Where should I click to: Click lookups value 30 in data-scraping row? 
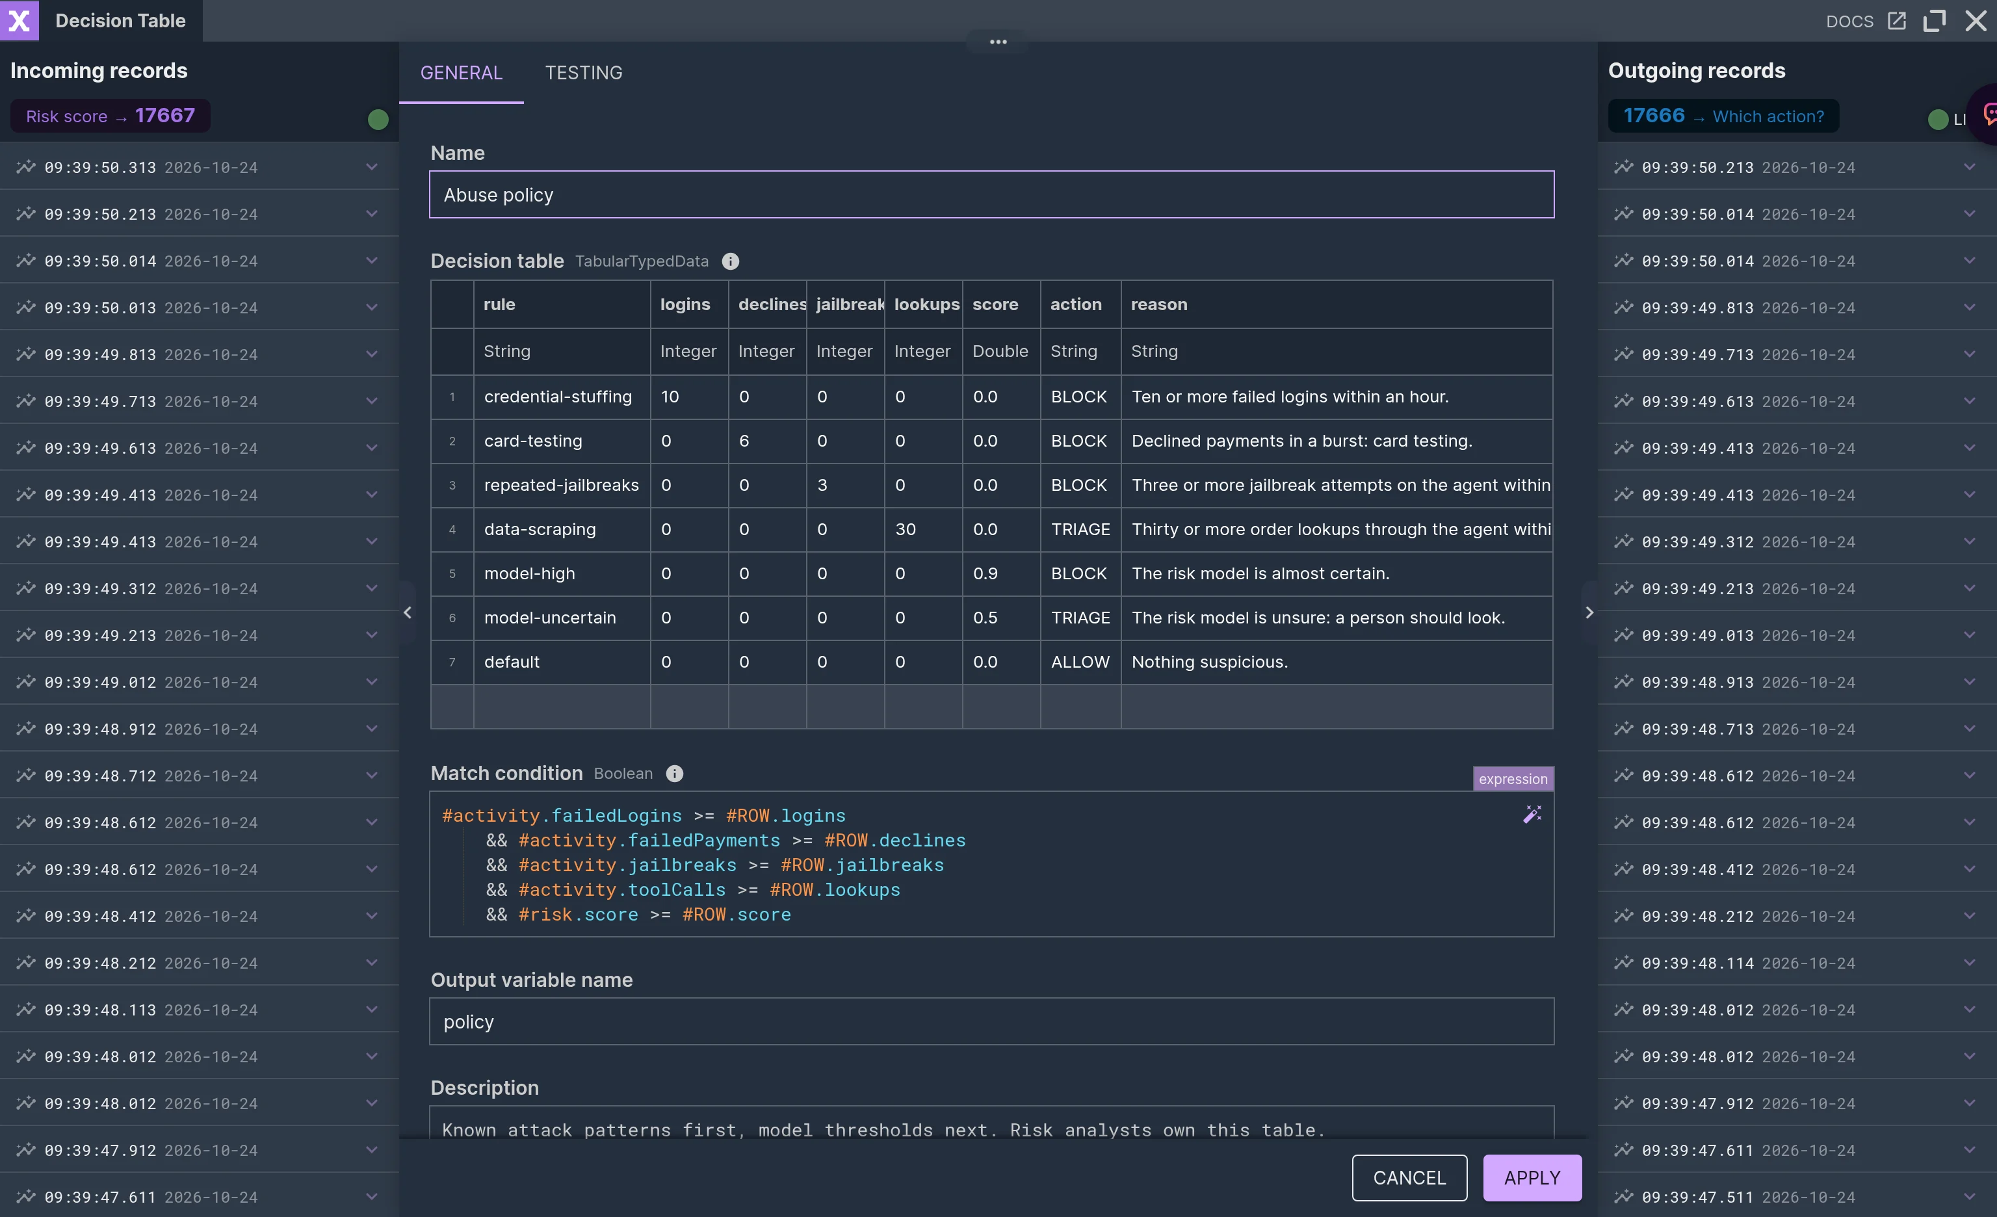[x=923, y=529]
